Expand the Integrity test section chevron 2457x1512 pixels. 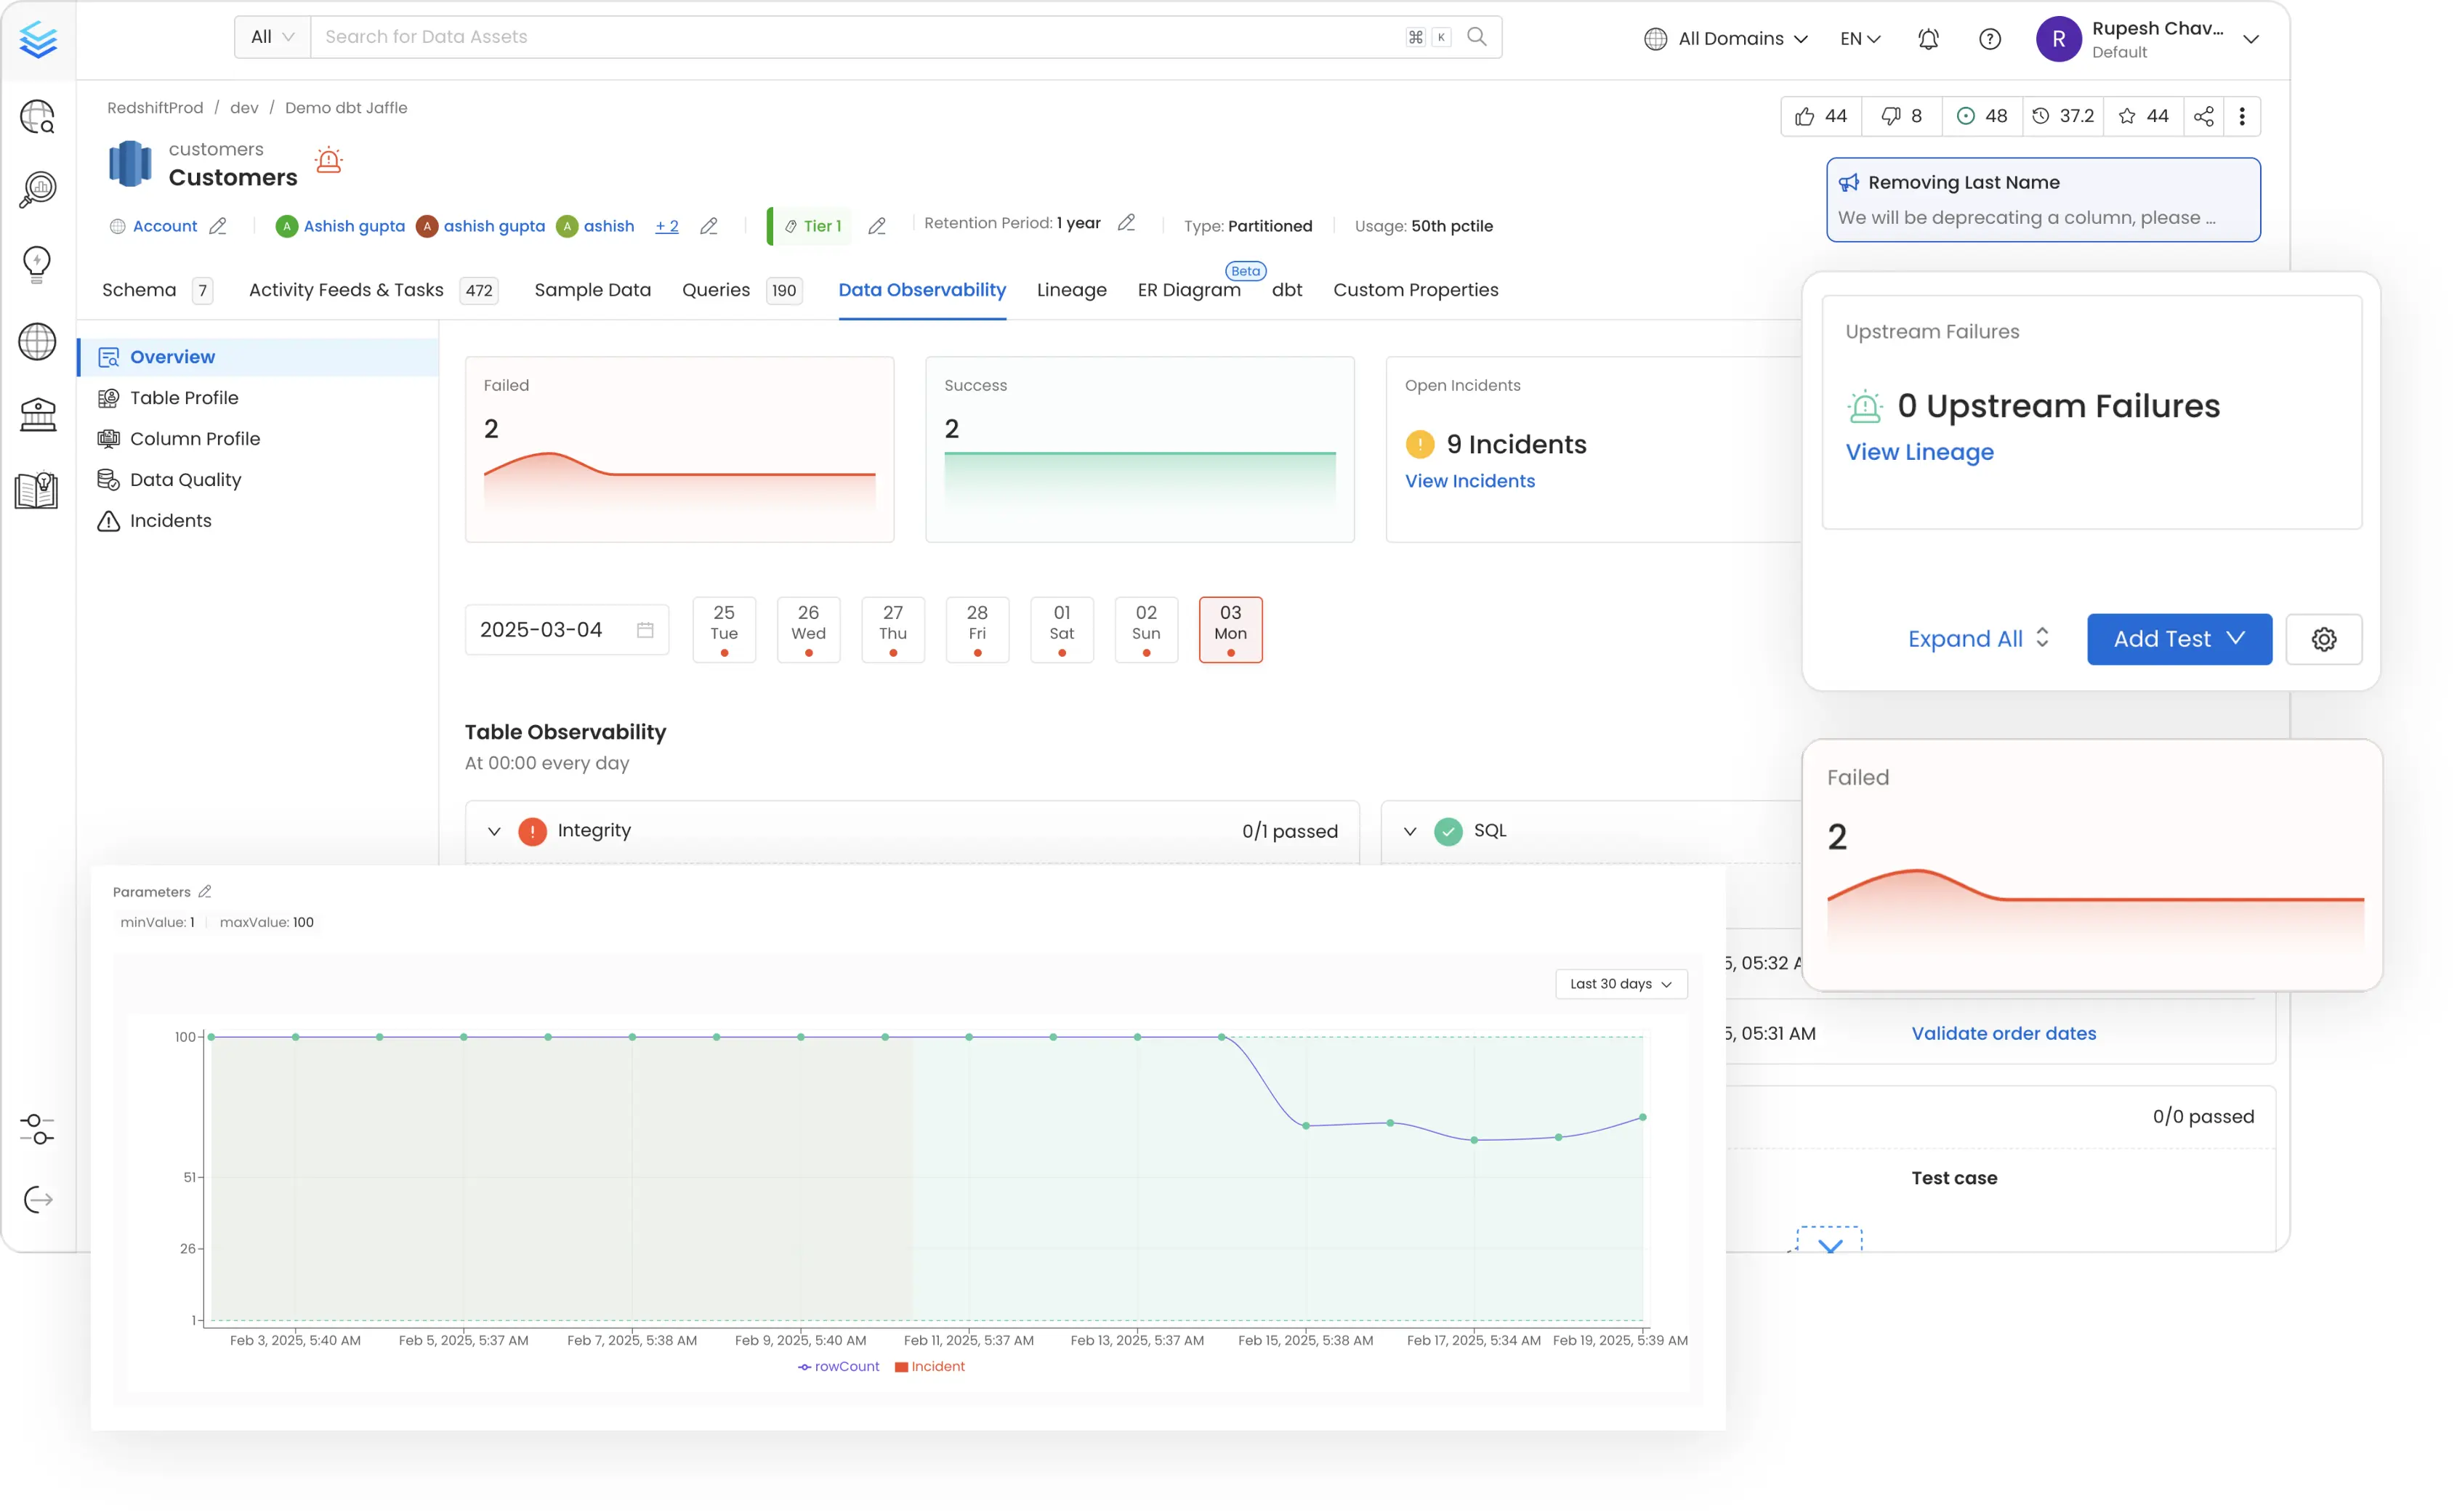(x=494, y=831)
